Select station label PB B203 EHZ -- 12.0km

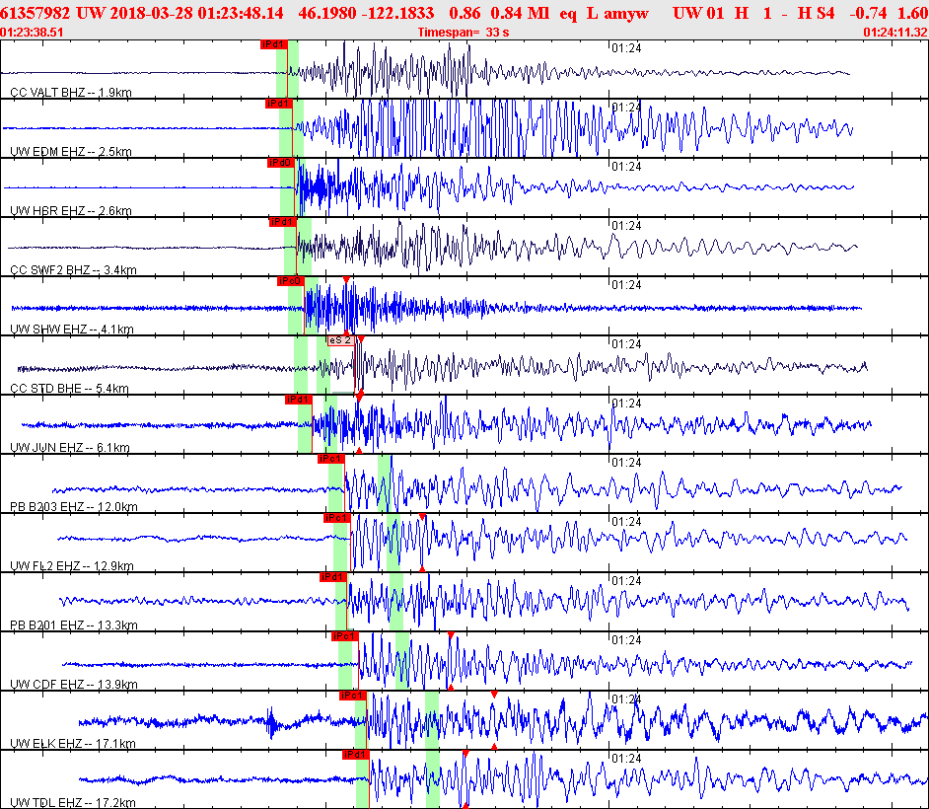click(x=73, y=507)
